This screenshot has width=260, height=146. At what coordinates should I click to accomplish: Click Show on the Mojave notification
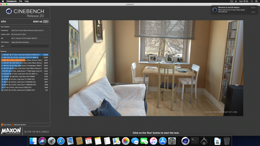coord(253,8)
